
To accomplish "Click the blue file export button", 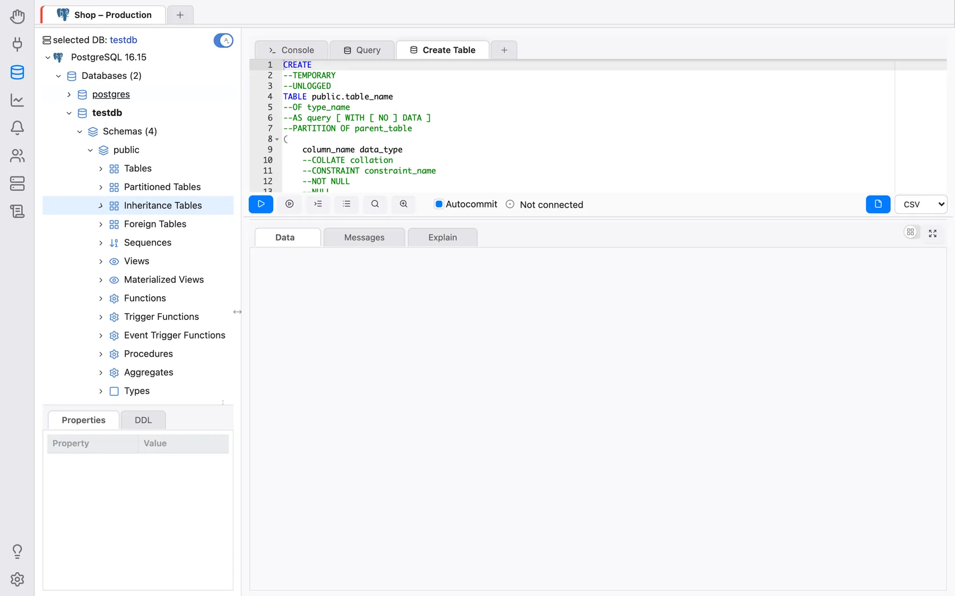I will tap(878, 204).
